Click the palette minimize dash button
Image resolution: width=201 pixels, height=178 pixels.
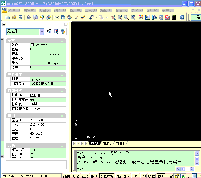click(4, 25)
